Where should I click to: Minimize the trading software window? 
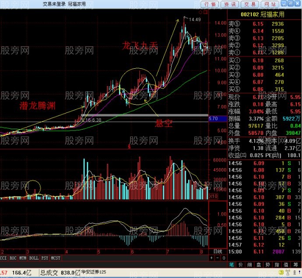coord(284,3)
